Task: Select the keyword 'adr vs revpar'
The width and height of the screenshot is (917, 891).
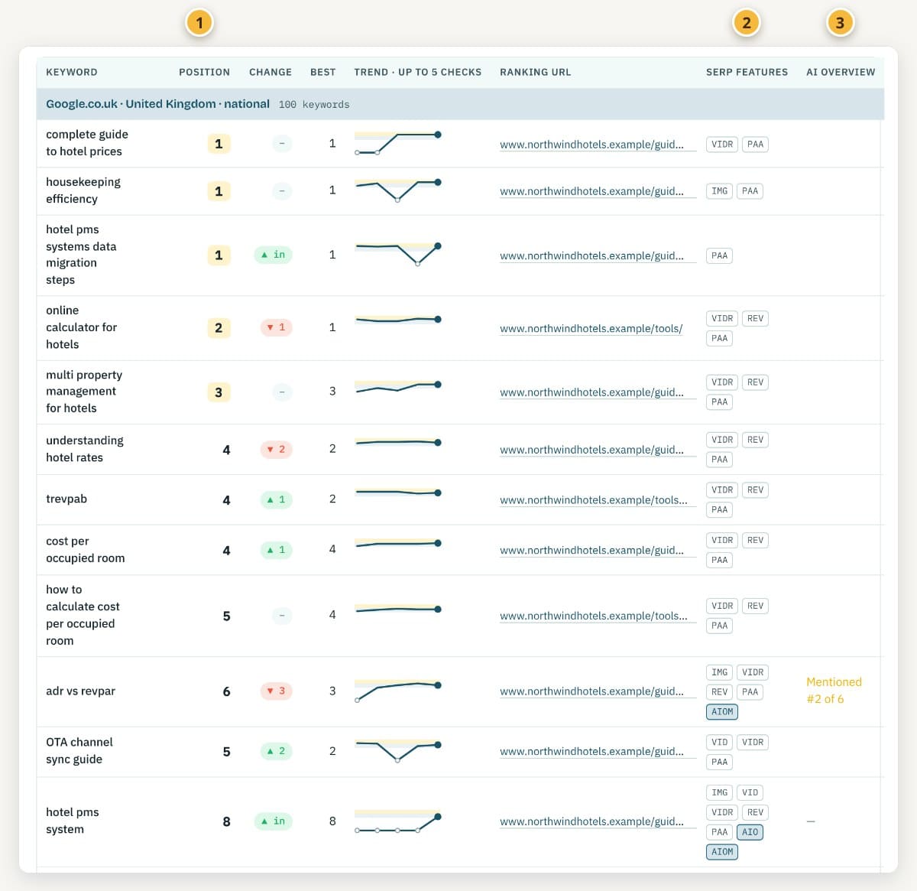Action: pyautogui.click(x=80, y=691)
